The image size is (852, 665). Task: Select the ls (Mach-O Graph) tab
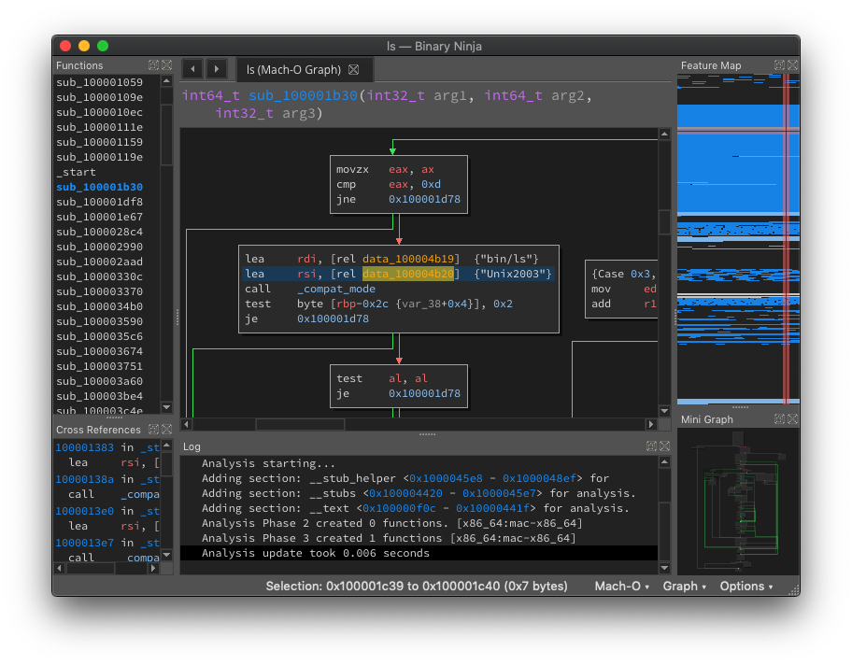point(293,70)
